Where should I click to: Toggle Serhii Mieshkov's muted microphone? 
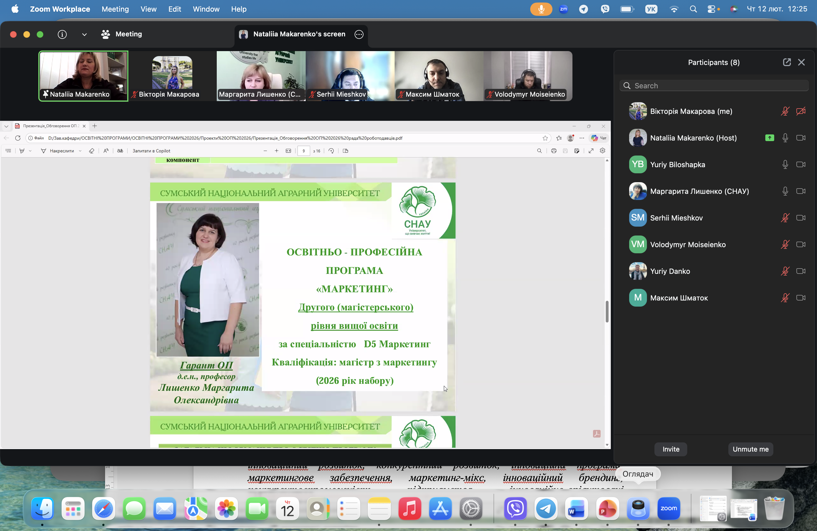point(785,218)
